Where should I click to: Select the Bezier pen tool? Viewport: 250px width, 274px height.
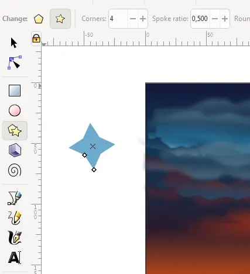point(15,198)
